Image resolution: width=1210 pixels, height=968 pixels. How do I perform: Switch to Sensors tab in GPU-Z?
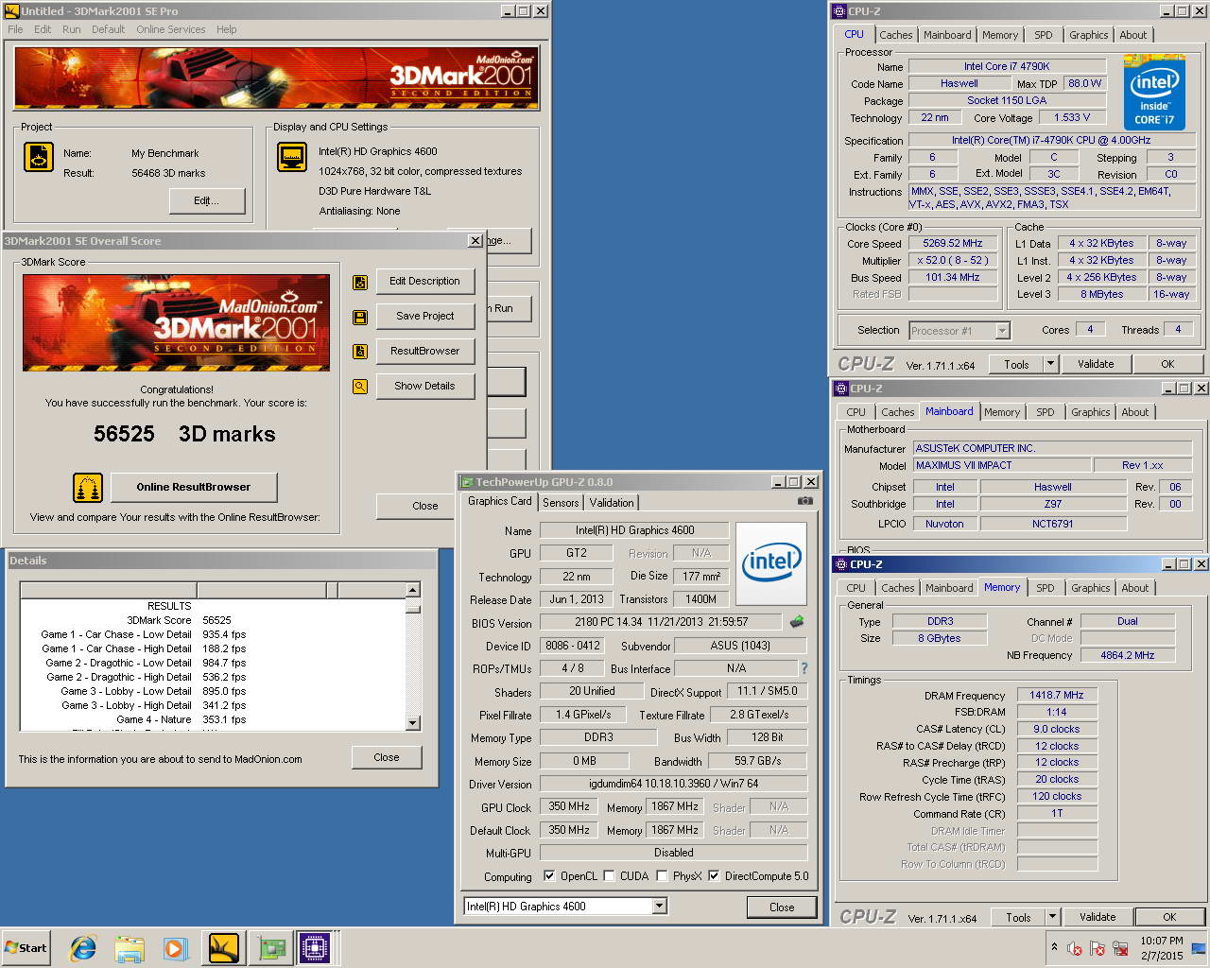coord(561,503)
